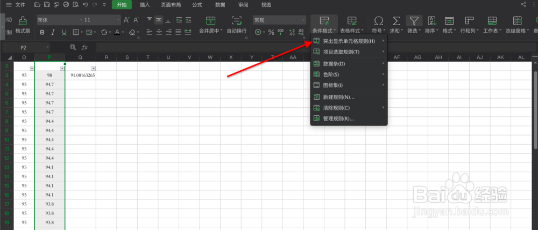Decrease font size with A- icon
Image resolution: width=538 pixels, height=230 pixels.
click(136, 20)
